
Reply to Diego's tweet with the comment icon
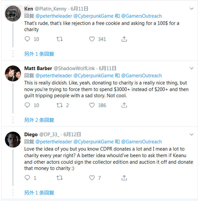27,178
